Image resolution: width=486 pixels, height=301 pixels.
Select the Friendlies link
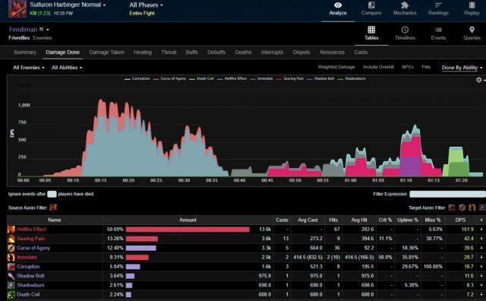[19, 38]
